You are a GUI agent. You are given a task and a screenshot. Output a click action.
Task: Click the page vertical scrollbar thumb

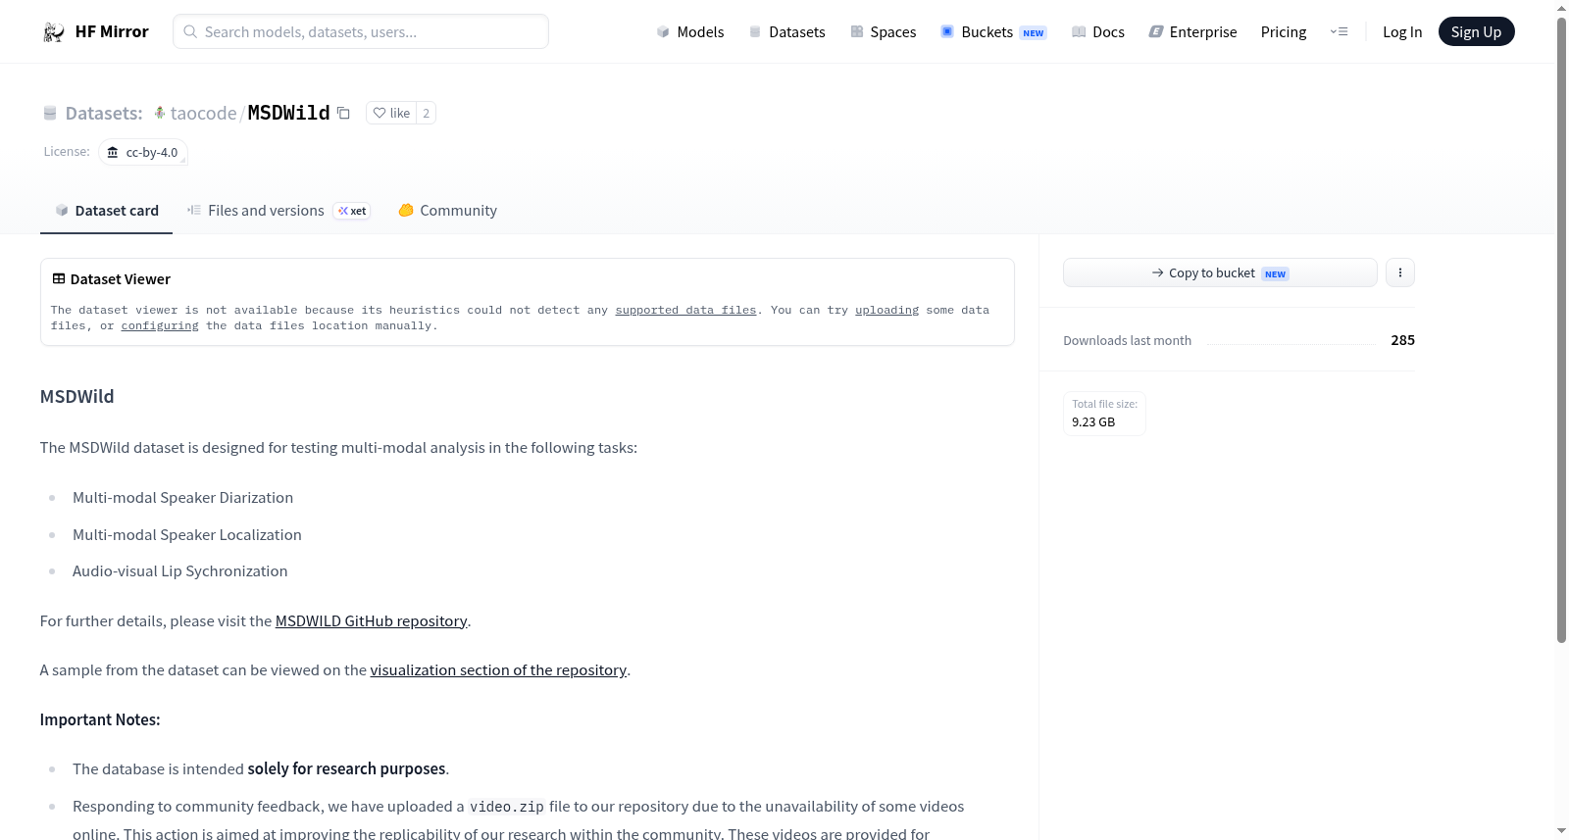(1561, 329)
